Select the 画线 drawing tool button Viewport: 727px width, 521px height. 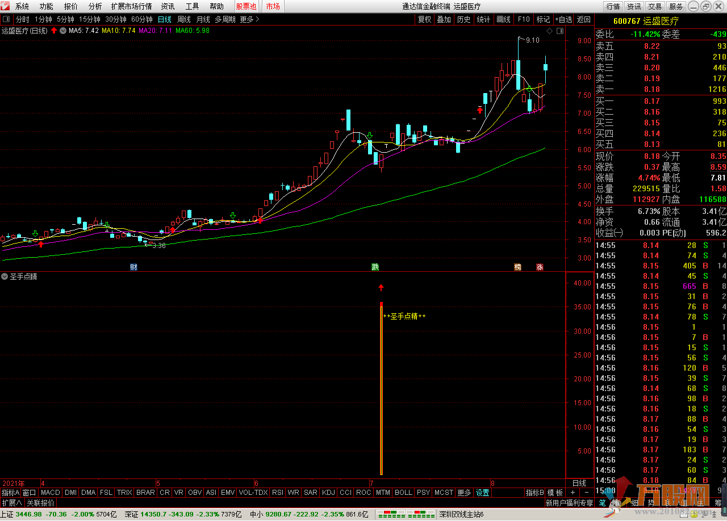coord(504,19)
